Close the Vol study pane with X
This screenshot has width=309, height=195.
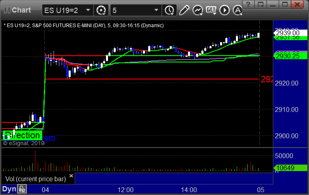pos(71,176)
